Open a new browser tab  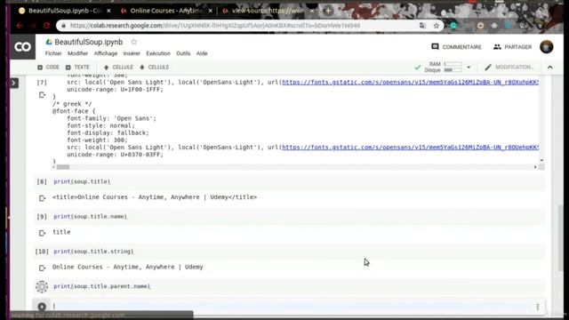pos(328,11)
